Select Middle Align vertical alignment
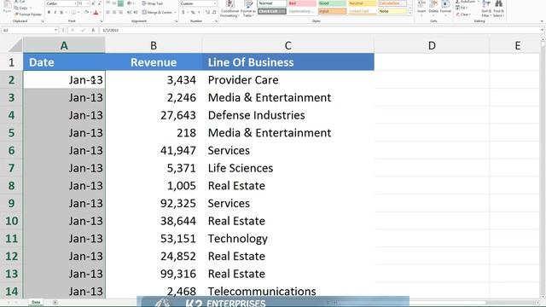 click(x=114, y=3)
